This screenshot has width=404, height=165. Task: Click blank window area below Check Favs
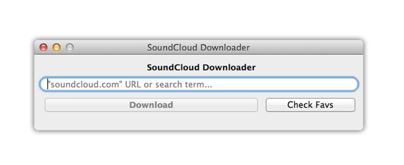tap(310, 121)
